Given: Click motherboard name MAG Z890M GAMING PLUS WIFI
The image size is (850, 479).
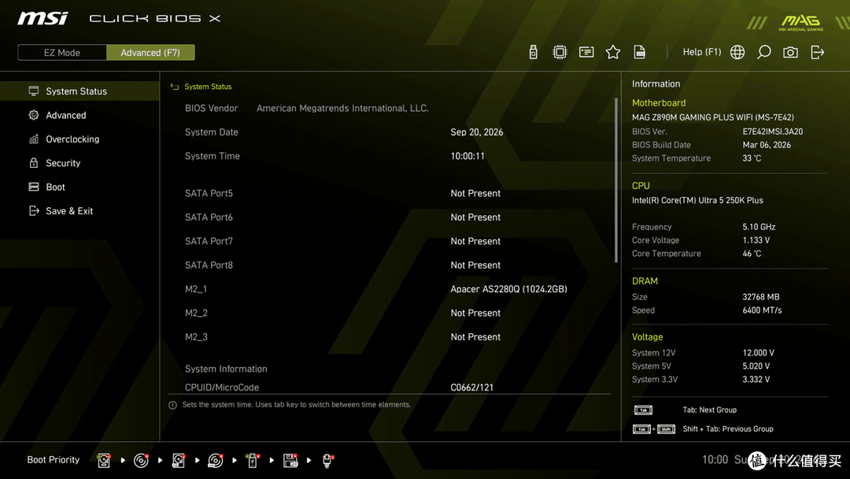Looking at the screenshot, I should tap(713, 117).
